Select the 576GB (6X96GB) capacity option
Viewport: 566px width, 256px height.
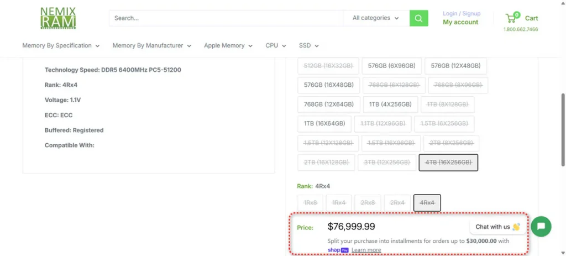point(391,66)
